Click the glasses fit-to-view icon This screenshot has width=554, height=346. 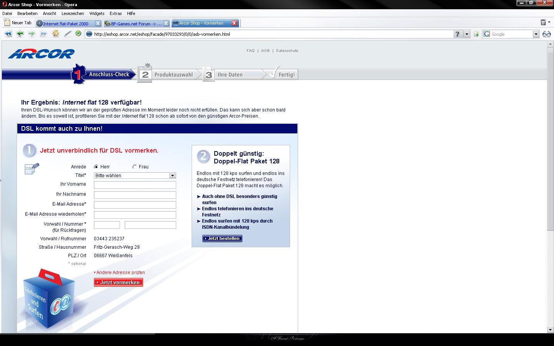tap(546, 34)
